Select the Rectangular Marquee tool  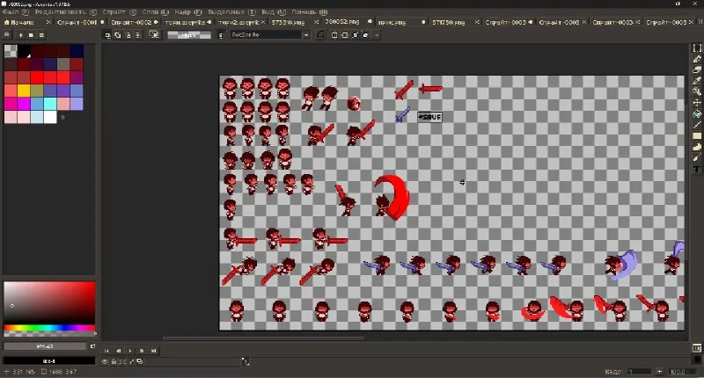[697, 48]
